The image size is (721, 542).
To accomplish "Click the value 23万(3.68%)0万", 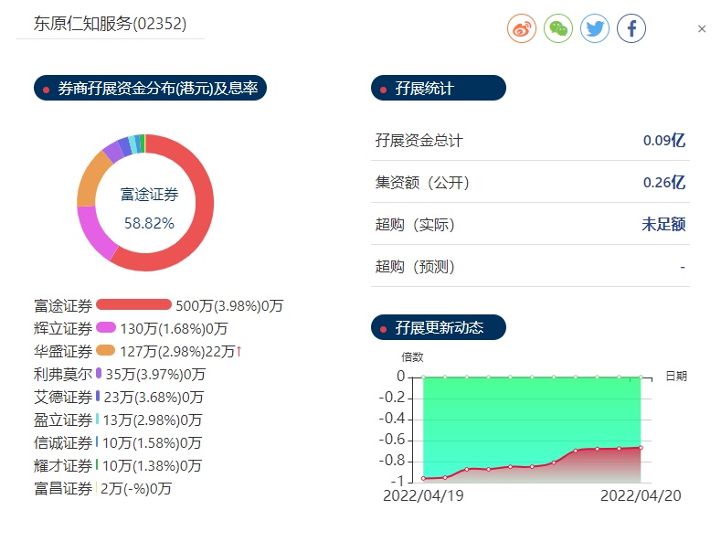I will point(154,397).
